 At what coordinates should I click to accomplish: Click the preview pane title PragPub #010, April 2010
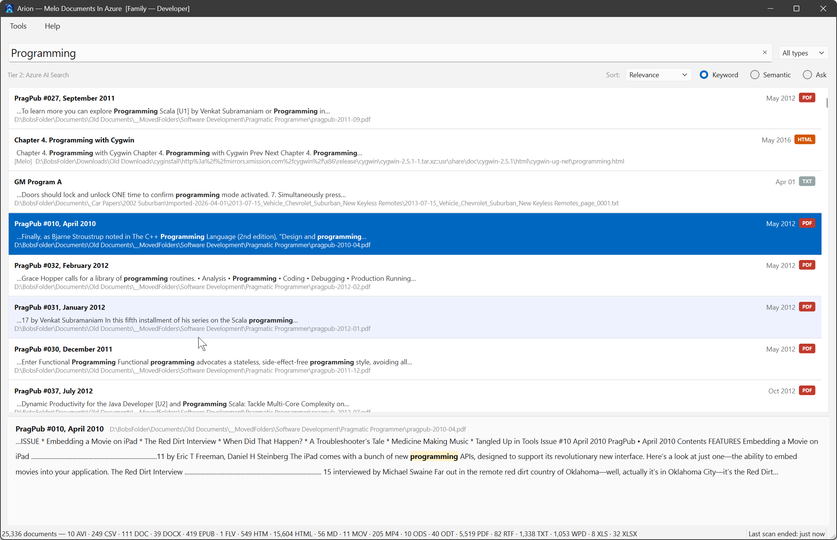60,429
